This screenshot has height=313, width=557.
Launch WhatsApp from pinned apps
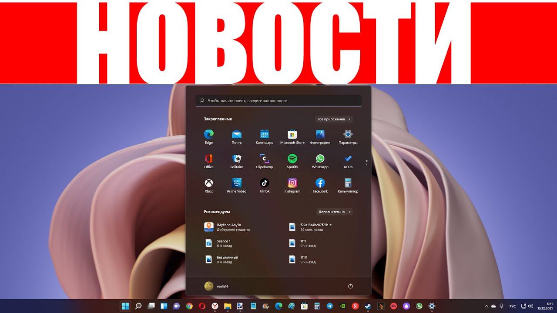(320, 161)
